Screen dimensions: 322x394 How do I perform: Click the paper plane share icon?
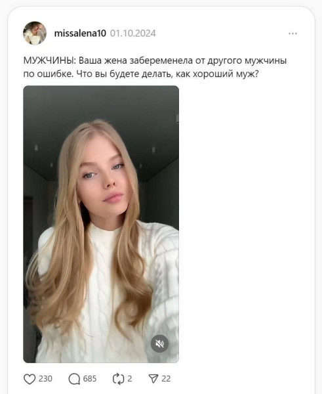pyautogui.click(x=153, y=378)
